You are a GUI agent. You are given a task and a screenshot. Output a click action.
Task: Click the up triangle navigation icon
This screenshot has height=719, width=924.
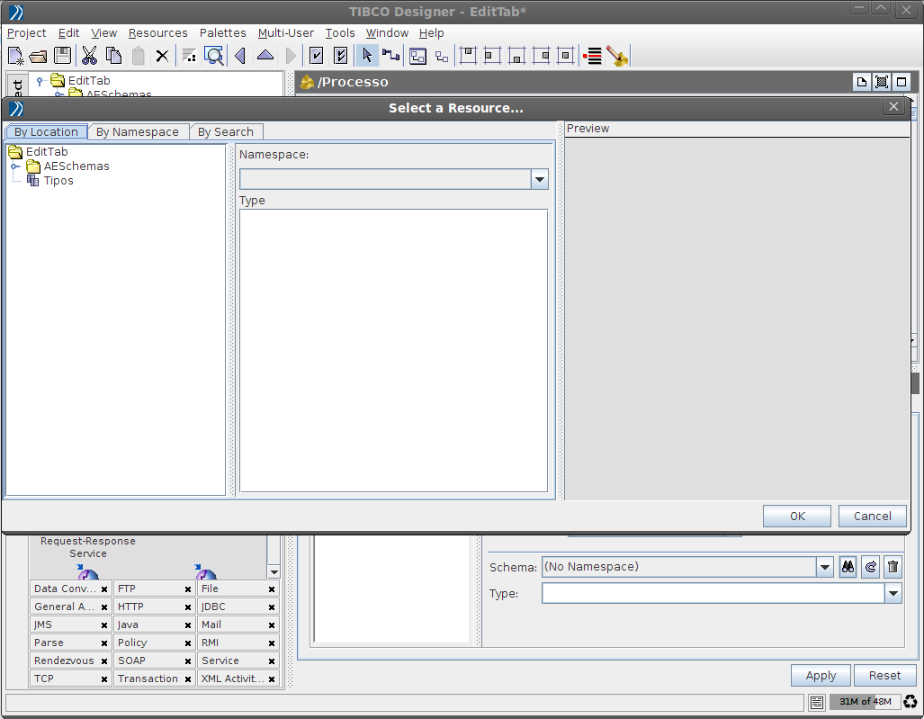tap(265, 56)
